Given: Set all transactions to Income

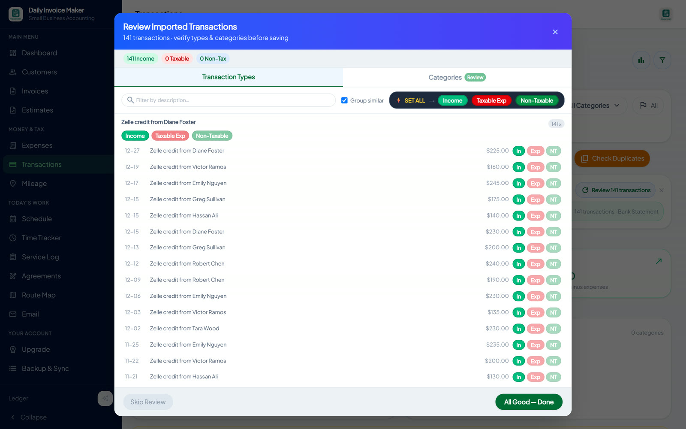Looking at the screenshot, I should [x=452, y=100].
